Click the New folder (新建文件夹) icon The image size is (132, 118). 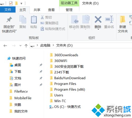[x=122, y=19]
